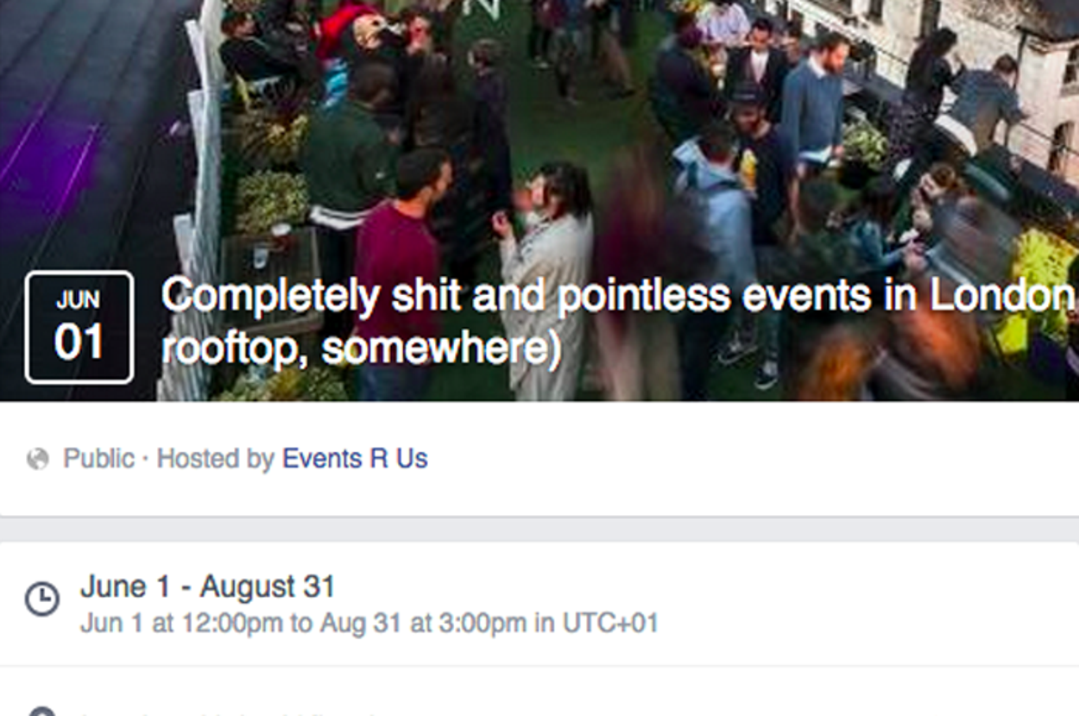The image size is (1079, 716).
Task: Click the "Public" privacy label
Action: [x=98, y=458]
